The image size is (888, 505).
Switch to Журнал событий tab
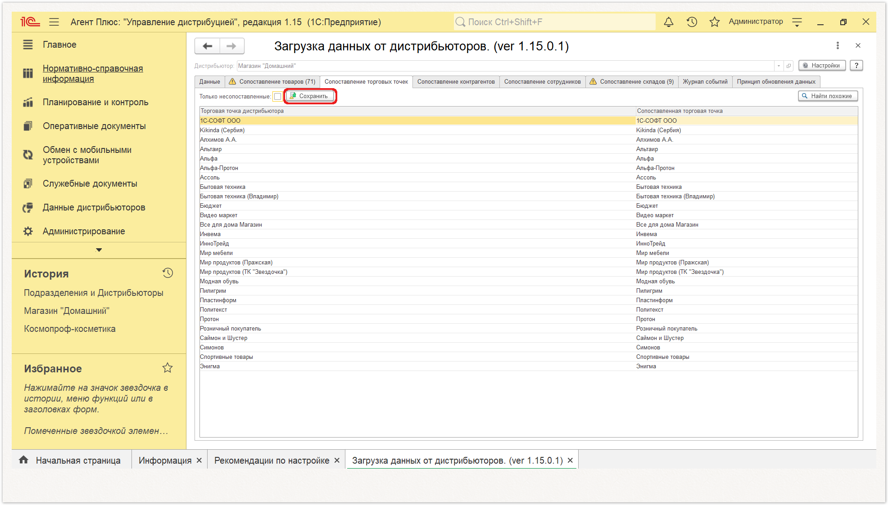click(x=705, y=81)
